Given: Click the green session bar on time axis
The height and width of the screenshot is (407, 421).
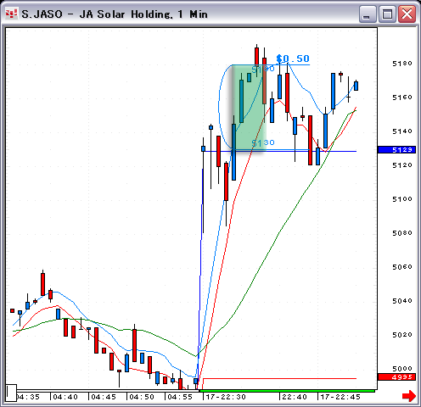Looking at the screenshot, I should point(287,391).
